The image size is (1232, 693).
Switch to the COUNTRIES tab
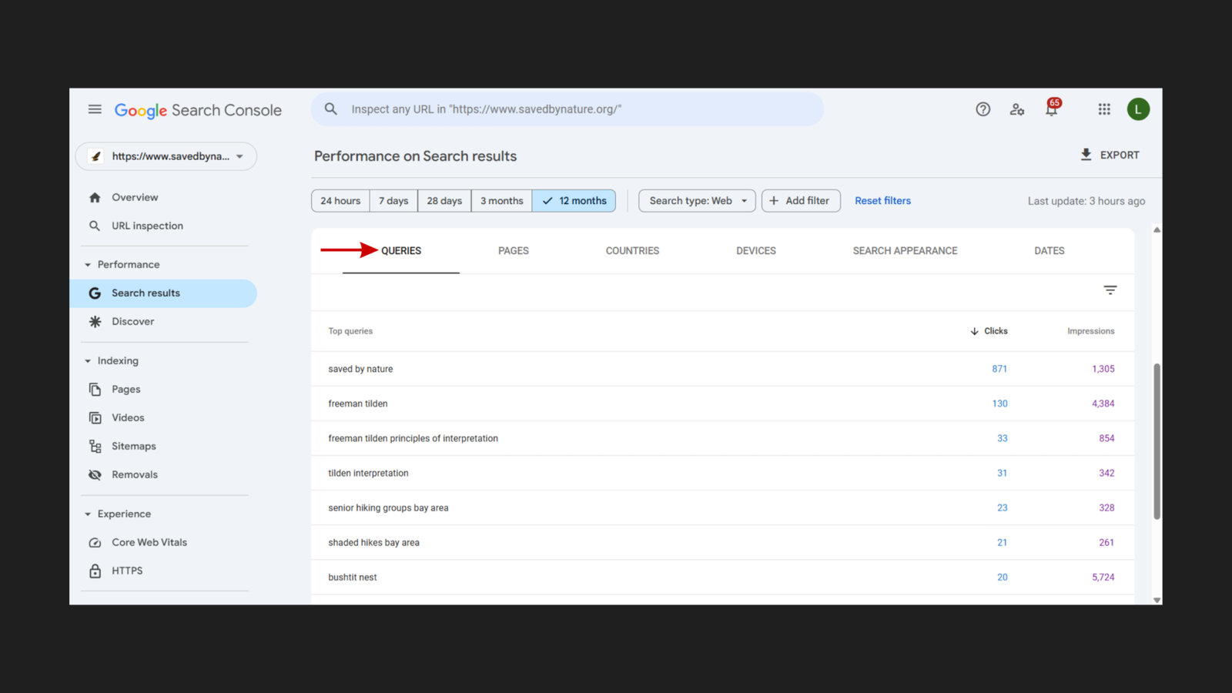pyautogui.click(x=632, y=250)
